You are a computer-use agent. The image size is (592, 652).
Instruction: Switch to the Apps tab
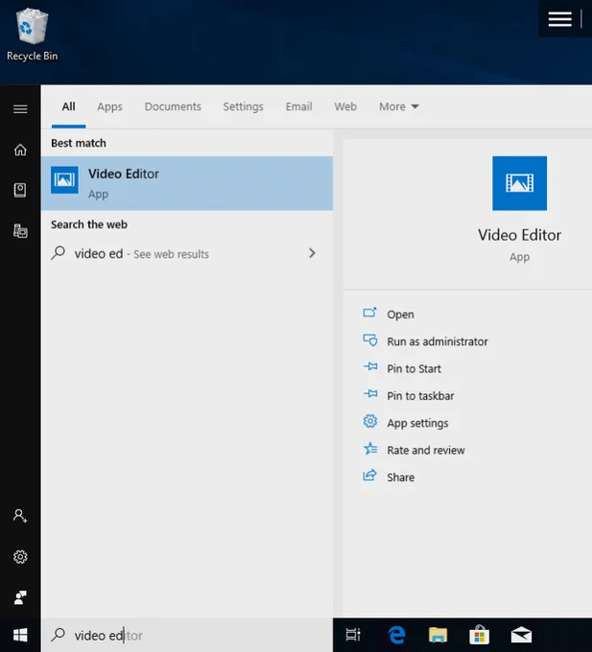point(109,106)
